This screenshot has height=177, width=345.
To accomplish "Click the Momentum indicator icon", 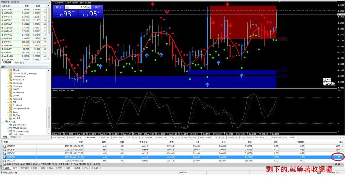I will tap(10, 93).
